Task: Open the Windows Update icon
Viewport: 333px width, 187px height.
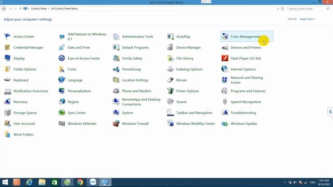Action: point(225,124)
